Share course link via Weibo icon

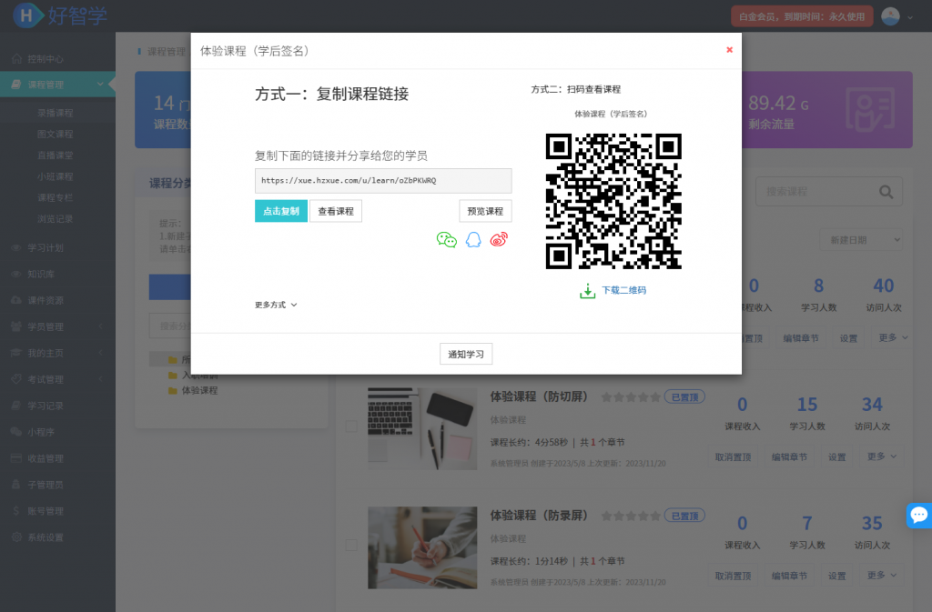pos(499,239)
